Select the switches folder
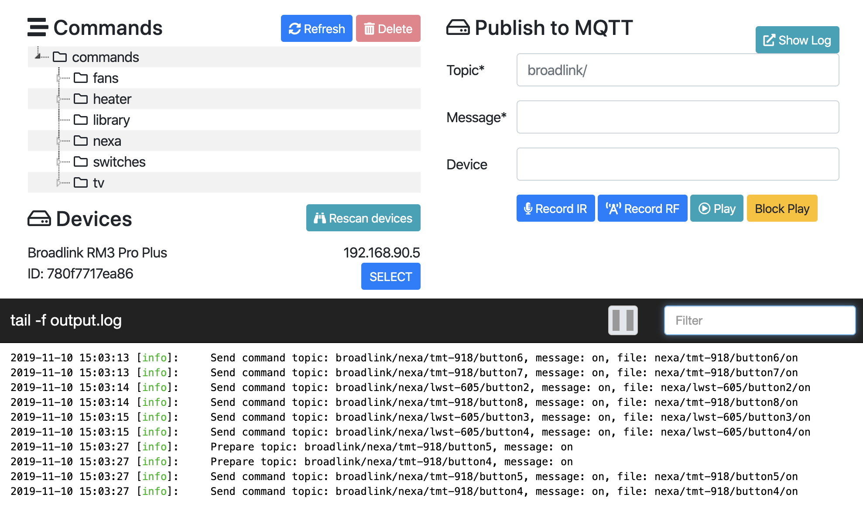 coord(119,162)
